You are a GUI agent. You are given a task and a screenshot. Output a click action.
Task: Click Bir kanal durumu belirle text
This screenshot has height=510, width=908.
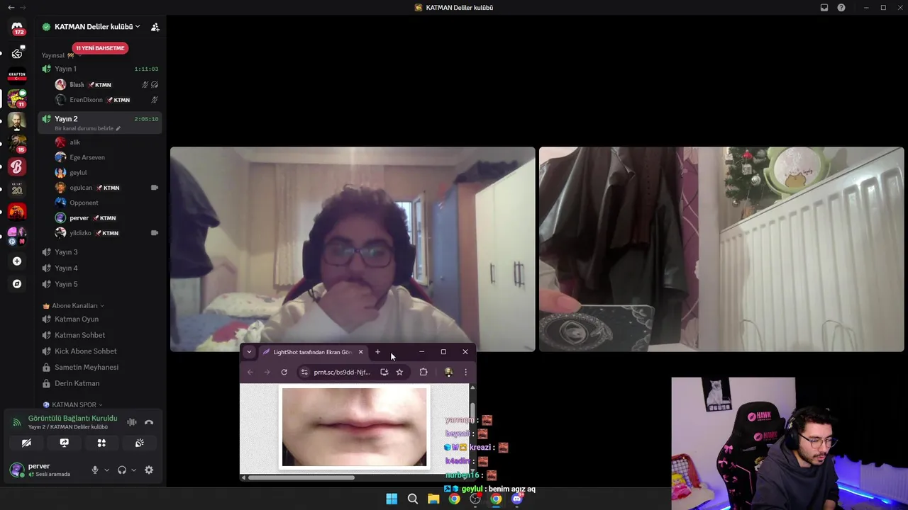tap(84, 129)
